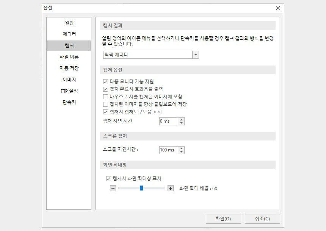
Task: Open the 파일 이름 settings page
Action: (x=69, y=57)
